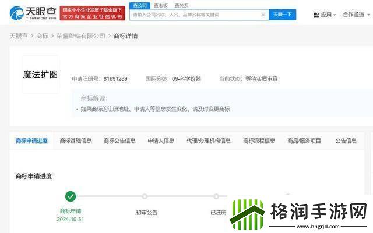Go to 商标 breadcrumb link

click(x=42, y=36)
